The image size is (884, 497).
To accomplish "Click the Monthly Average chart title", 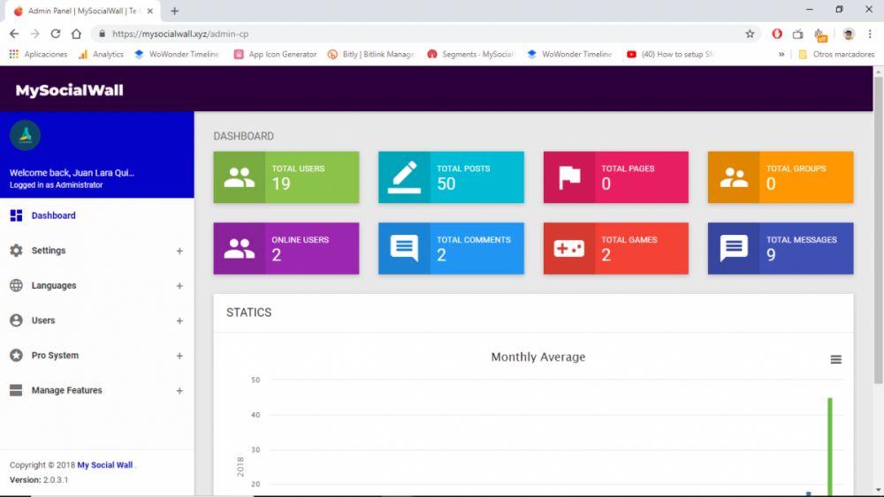I will tap(537, 357).
